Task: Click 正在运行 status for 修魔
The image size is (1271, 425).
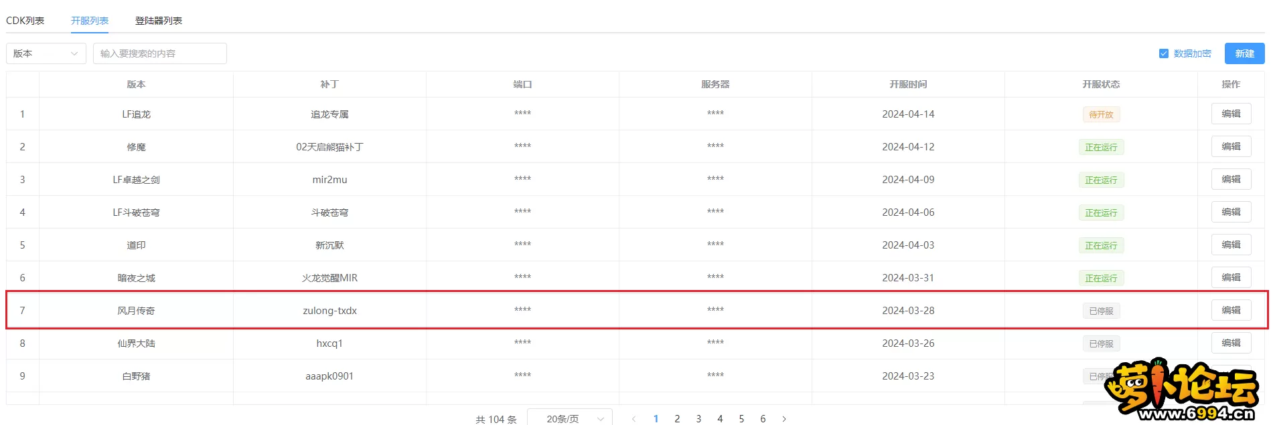Action: tap(1102, 147)
